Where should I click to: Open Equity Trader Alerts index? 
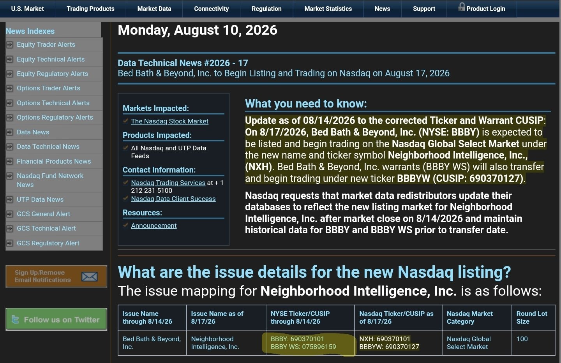[46, 45]
